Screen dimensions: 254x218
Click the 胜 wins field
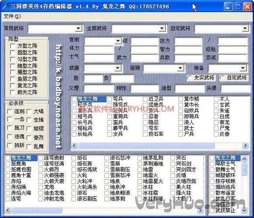(x=93, y=78)
